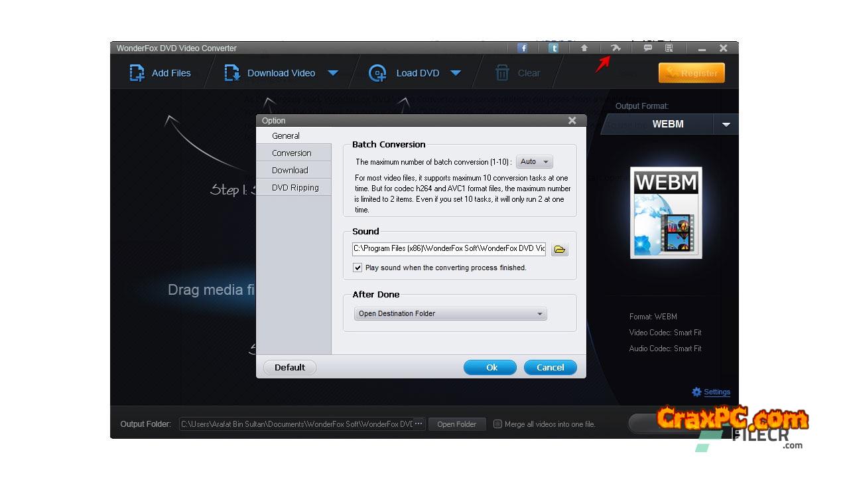Viewport: 849px width, 478px height.
Task: Click the Ok button
Action: [x=490, y=367]
